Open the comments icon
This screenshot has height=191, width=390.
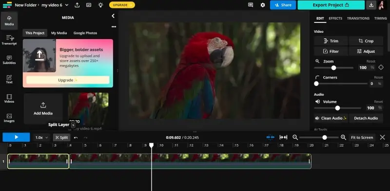pos(251,5)
